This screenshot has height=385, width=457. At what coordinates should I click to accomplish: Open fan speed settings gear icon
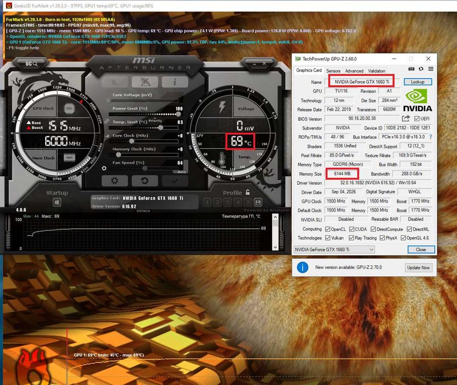point(104,169)
